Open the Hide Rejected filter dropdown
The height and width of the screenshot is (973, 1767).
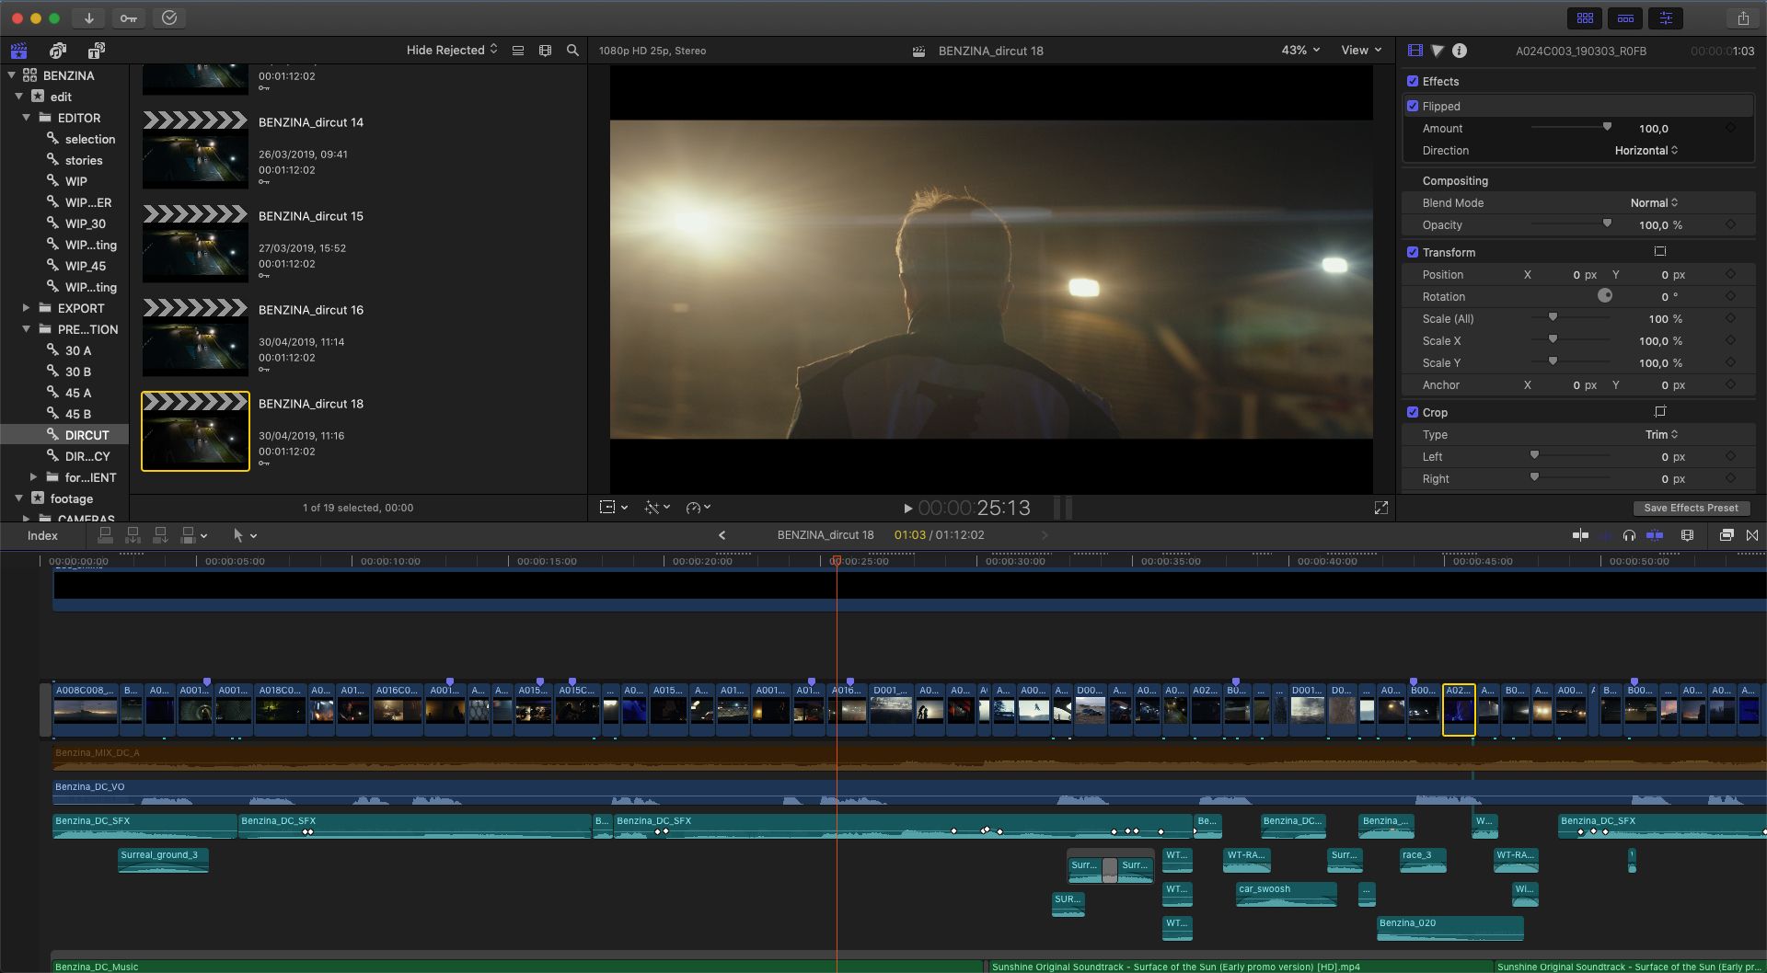[452, 50]
